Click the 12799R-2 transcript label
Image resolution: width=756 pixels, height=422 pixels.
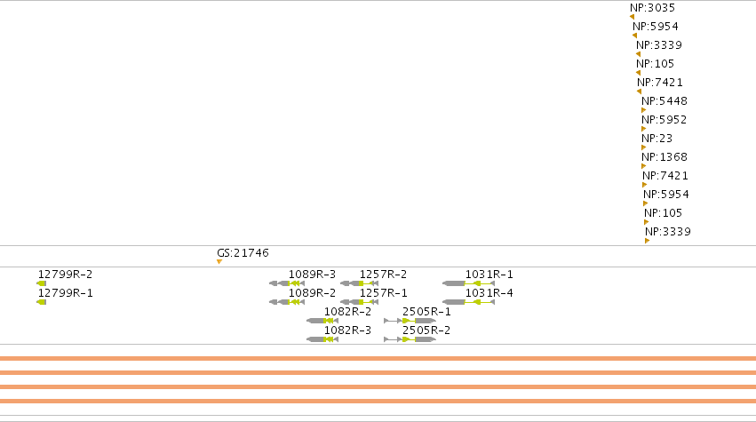point(65,275)
